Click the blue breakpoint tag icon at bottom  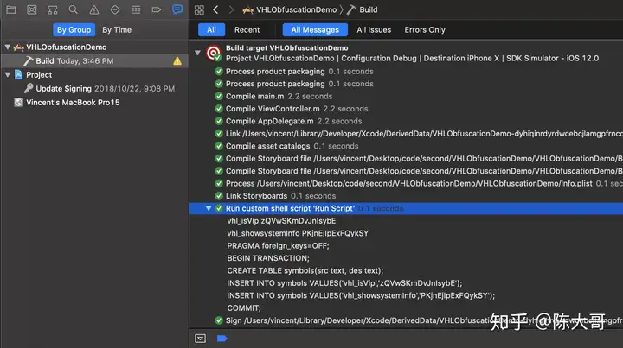(x=222, y=339)
